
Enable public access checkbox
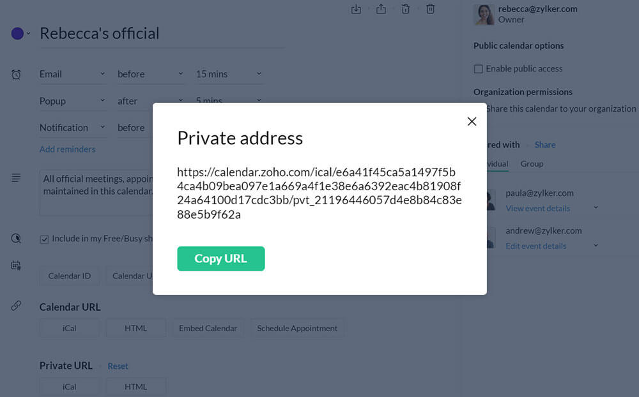[x=478, y=69]
